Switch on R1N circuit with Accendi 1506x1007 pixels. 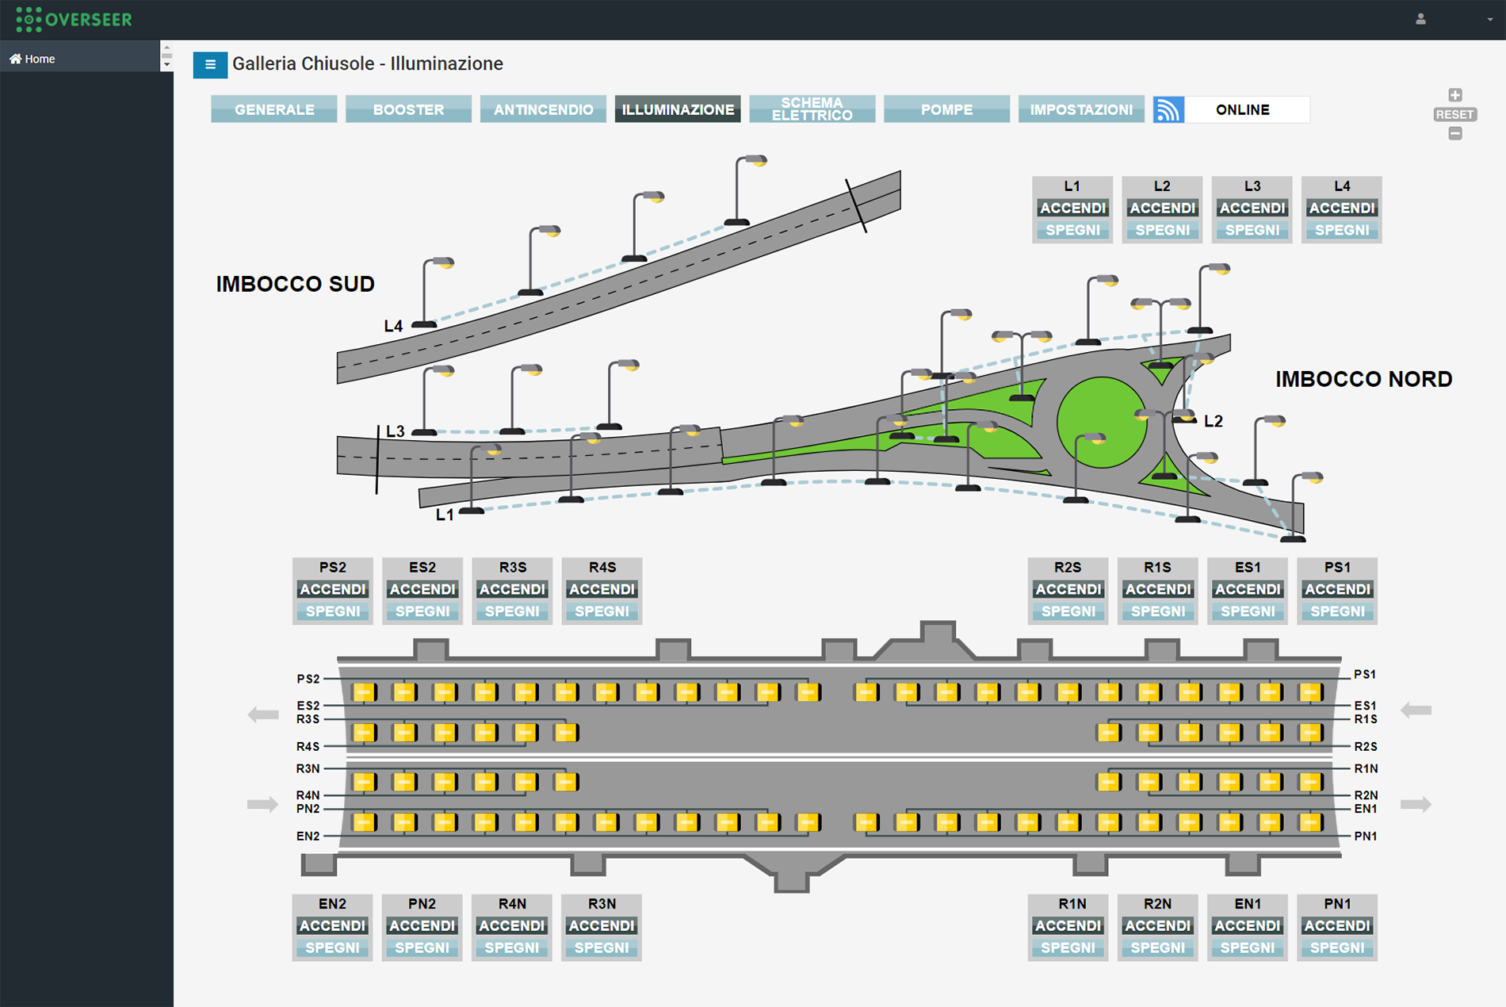(x=1068, y=925)
